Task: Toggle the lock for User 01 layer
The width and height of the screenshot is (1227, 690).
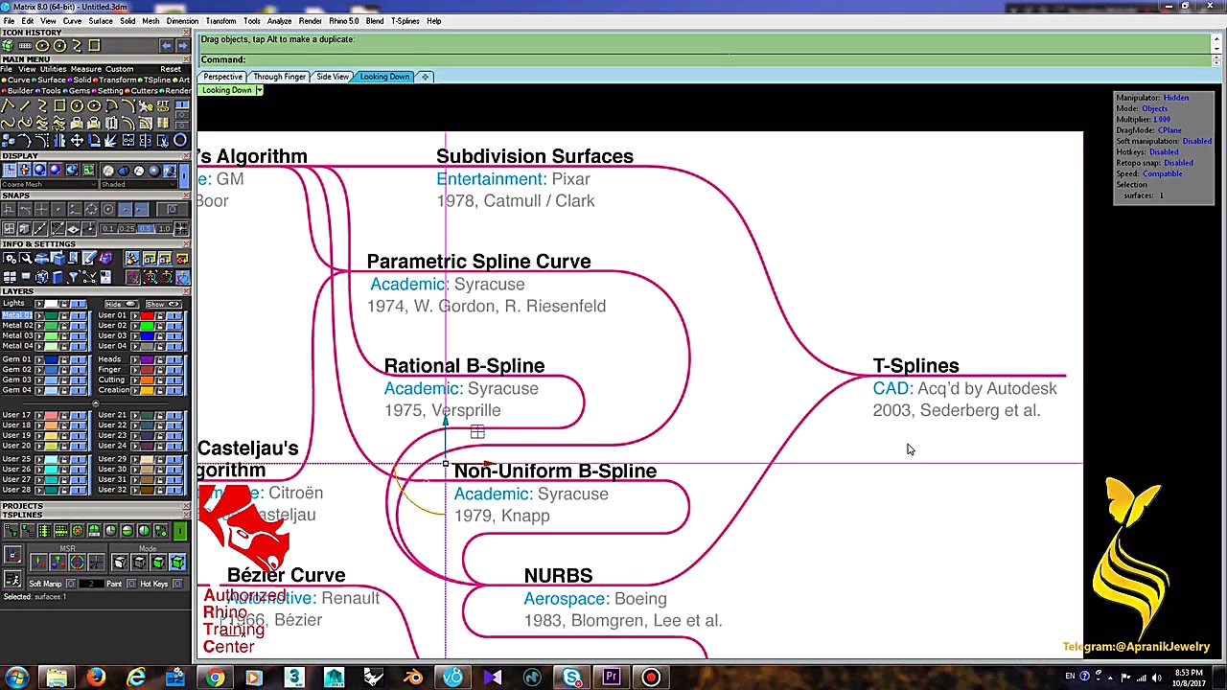Action: (x=160, y=315)
